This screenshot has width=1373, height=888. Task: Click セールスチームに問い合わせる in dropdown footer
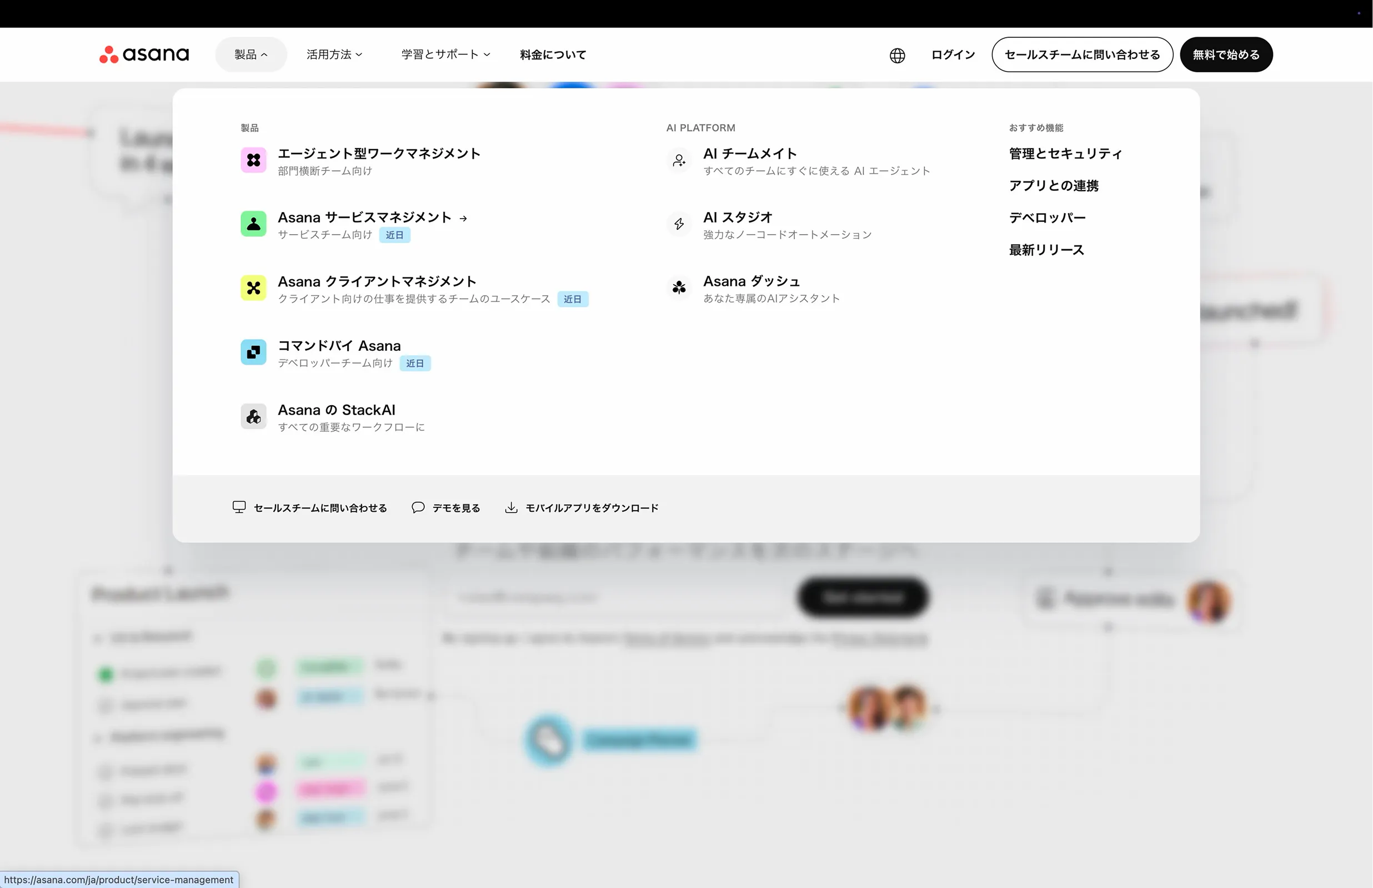coord(320,508)
